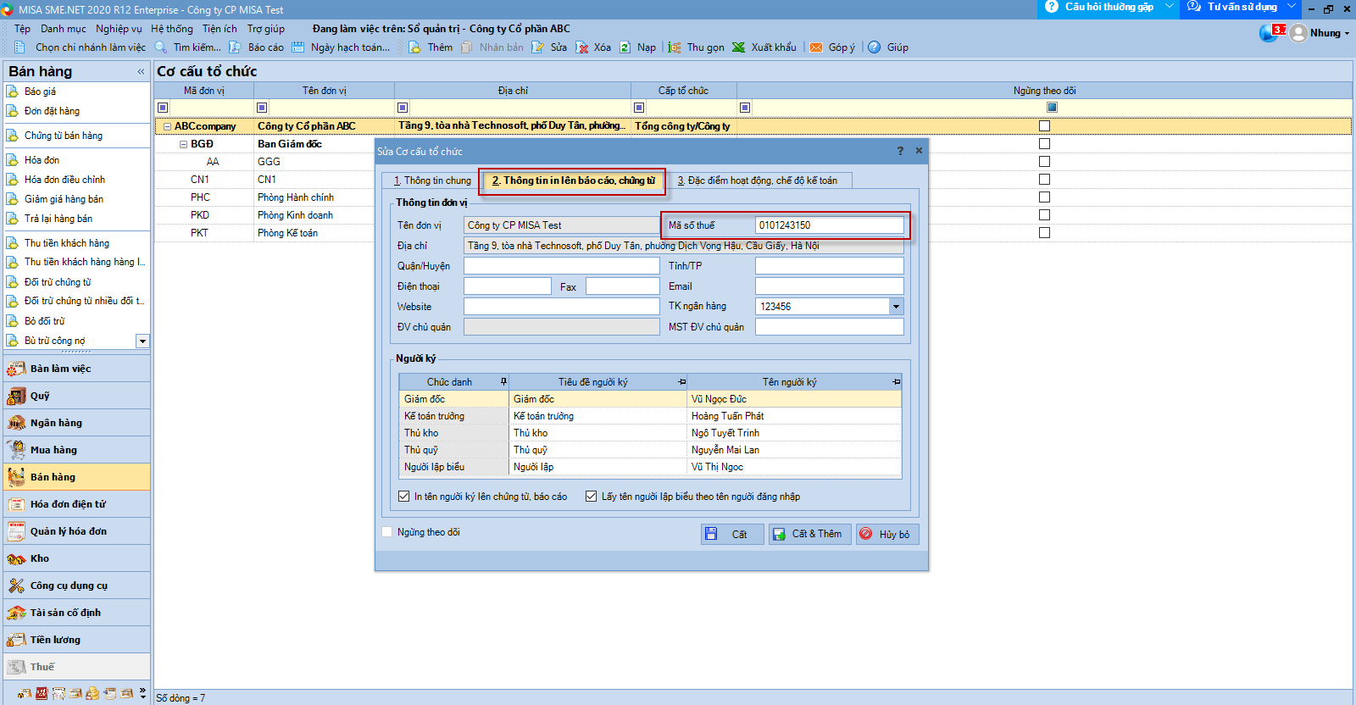The width and height of the screenshot is (1356, 705).
Task: Open the TK ngân hàng dropdown
Action: pyautogui.click(x=896, y=307)
